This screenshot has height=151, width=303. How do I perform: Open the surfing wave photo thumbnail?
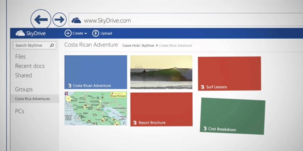tap(161, 72)
